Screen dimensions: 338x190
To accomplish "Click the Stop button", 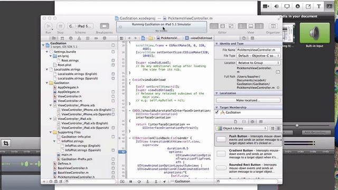I will [x=60, y=26].
